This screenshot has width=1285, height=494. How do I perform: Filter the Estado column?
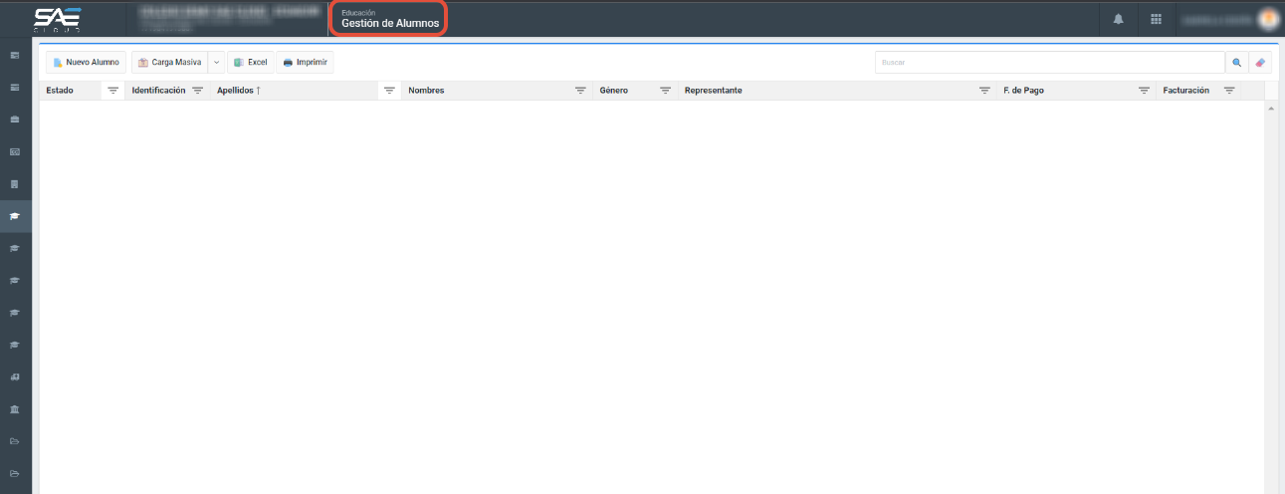(x=112, y=91)
